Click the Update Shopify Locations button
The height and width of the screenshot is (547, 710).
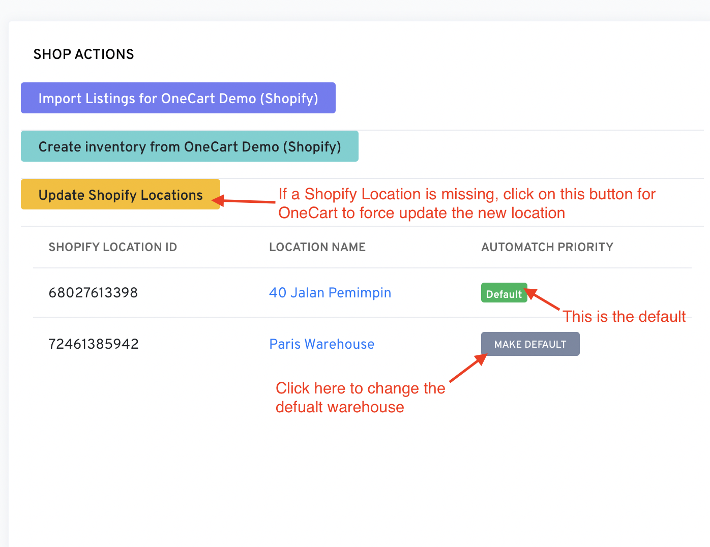[121, 195]
